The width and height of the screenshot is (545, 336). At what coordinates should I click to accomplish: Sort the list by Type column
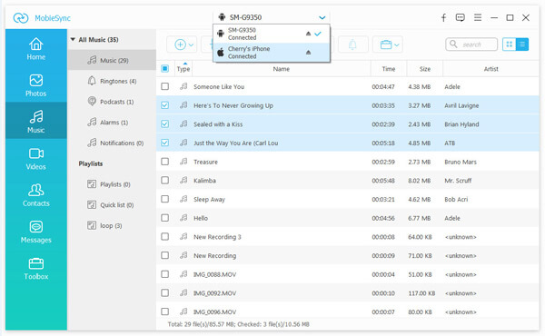(x=183, y=69)
